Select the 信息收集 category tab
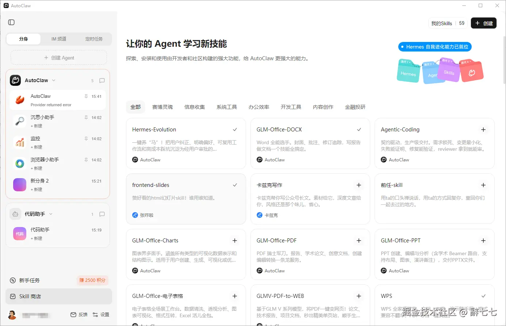The image size is (506, 326). [195, 107]
